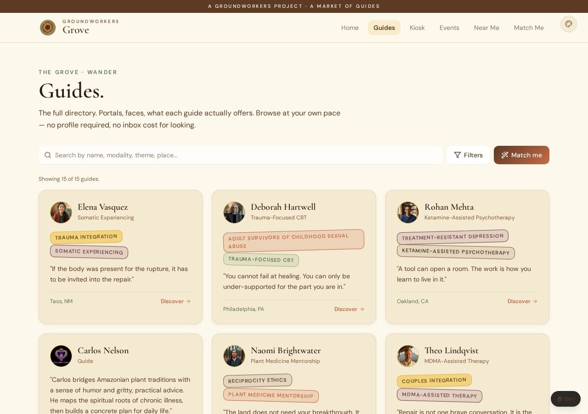The image size is (588, 414).
Task: Click the funnel icon in Filters
Action: tap(458, 155)
